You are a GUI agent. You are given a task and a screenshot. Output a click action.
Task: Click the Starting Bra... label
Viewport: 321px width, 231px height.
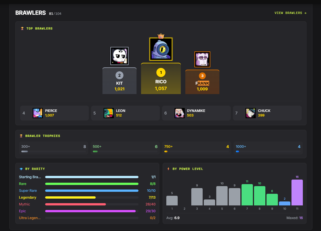(30, 177)
